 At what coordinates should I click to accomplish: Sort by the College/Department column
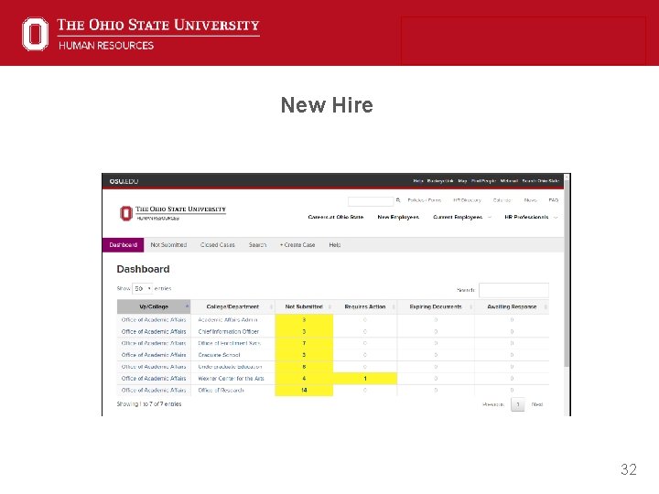[x=232, y=307]
